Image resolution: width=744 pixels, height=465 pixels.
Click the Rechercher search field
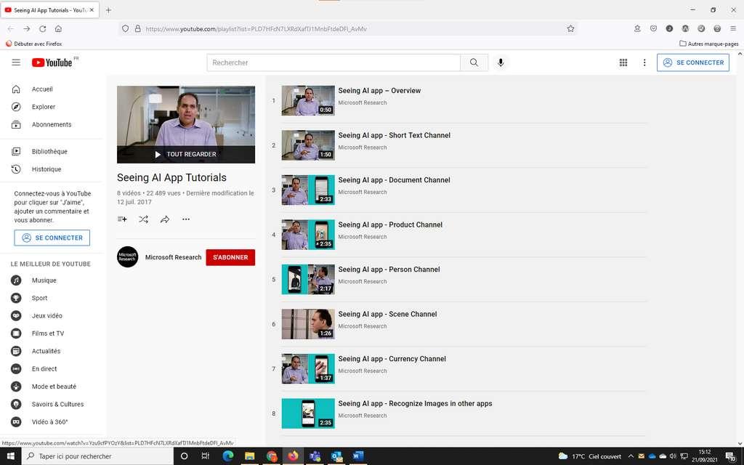point(333,62)
